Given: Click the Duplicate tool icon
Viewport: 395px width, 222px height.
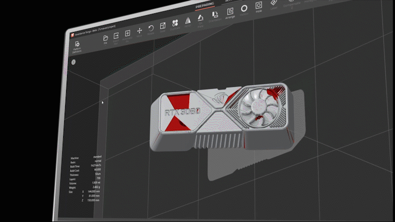Looking at the screenshot, I should coord(175,23).
